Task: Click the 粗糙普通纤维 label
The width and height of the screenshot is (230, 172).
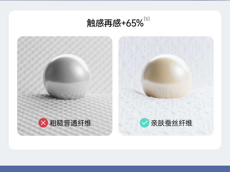Action: point(70,123)
